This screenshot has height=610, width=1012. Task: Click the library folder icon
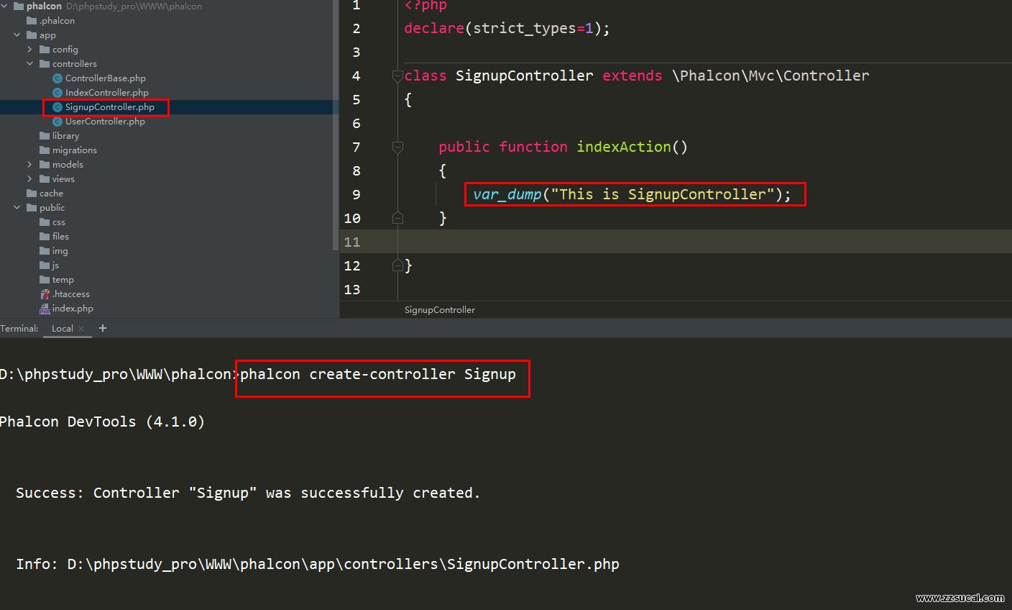[45, 136]
